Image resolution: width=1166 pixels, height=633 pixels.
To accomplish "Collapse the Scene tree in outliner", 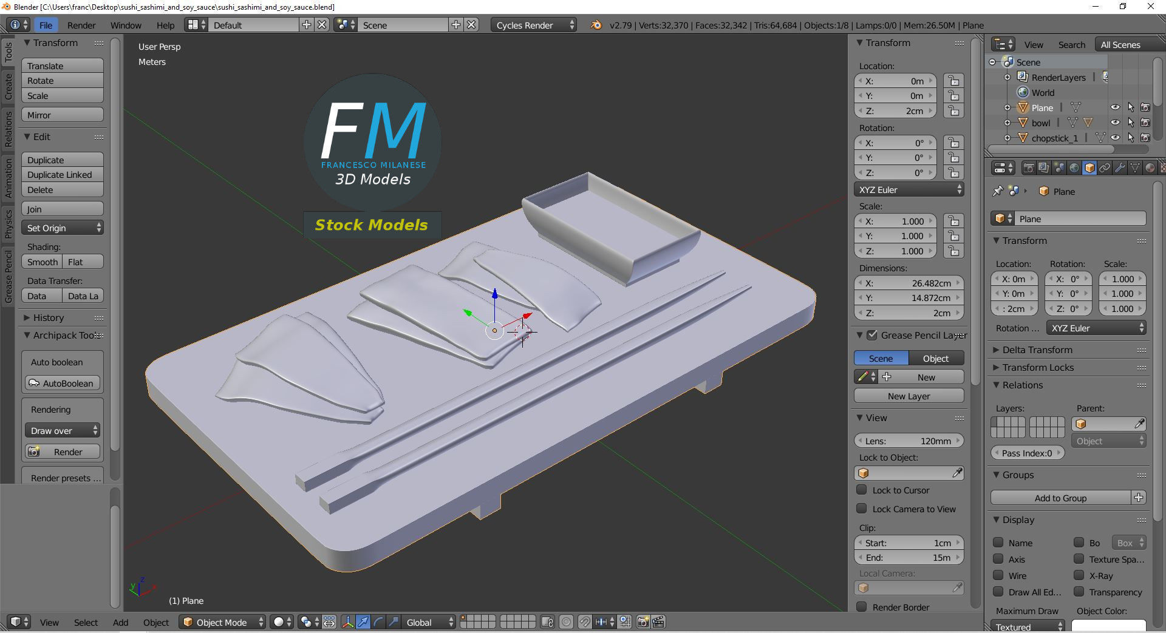I will (x=992, y=62).
